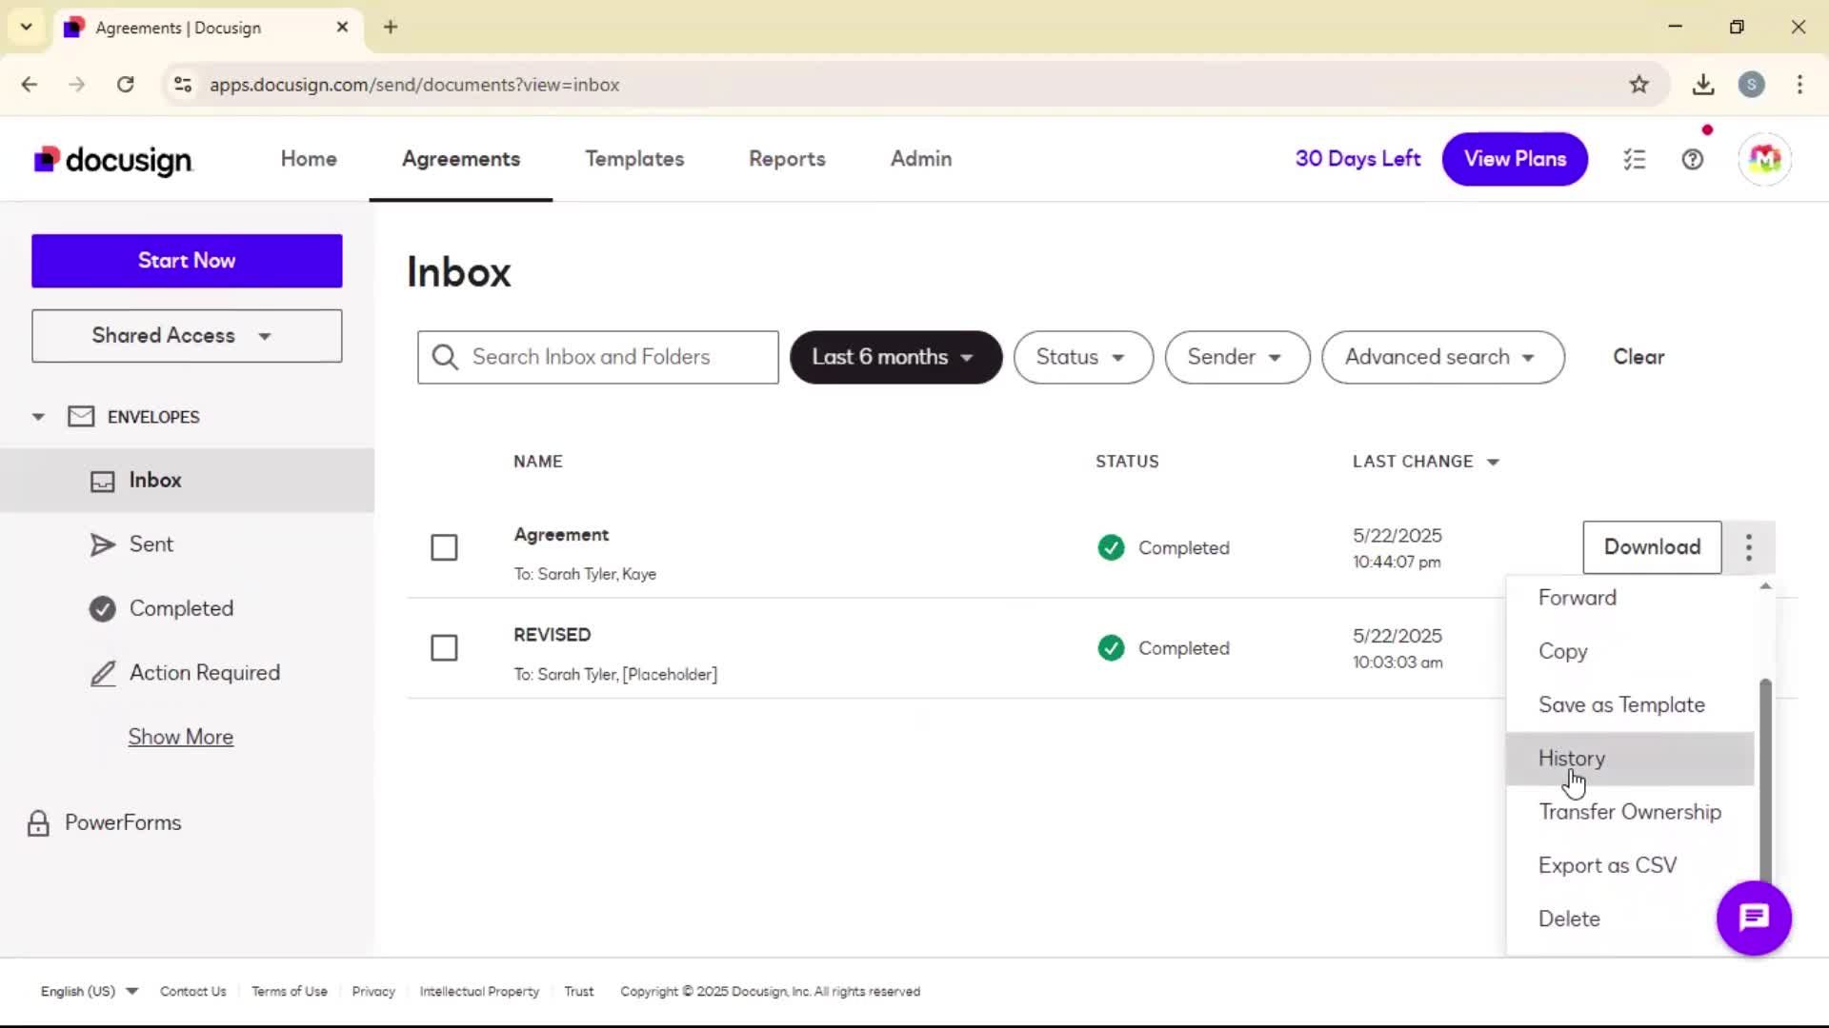The height and width of the screenshot is (1028, 1829).
Task: Click the green Completed status icon for Agreement
Action: pyautogui.click(x=1111, y=547)
